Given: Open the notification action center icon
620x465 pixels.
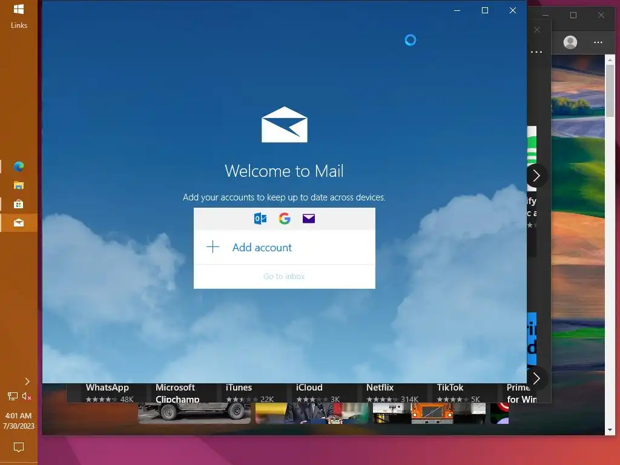Looking at the screenshot, I should [x=19, y=447].
